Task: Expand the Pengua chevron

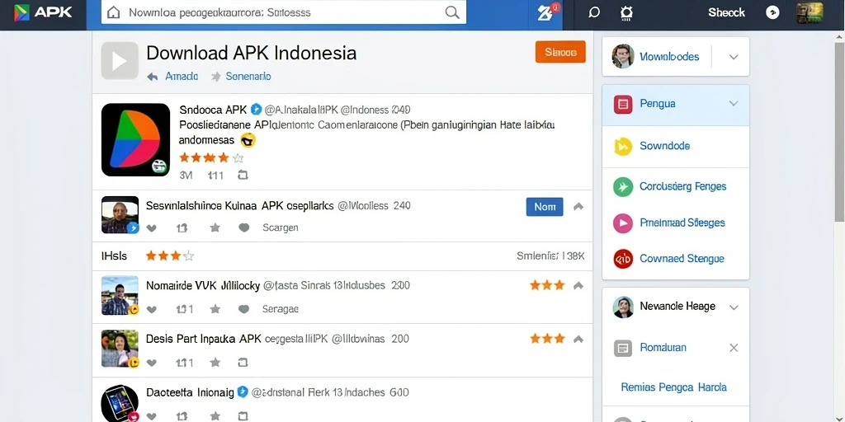Action: 733,103
